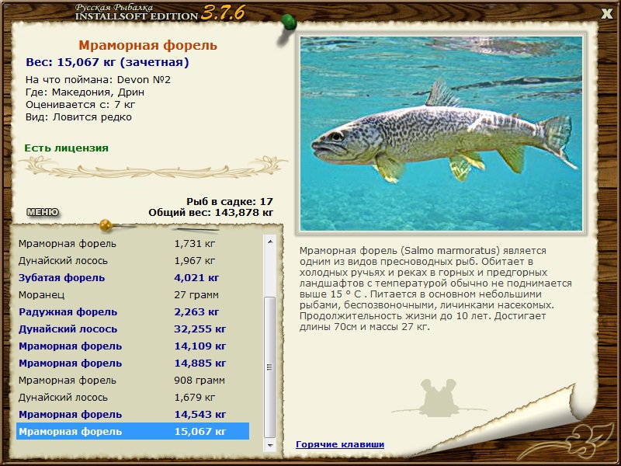
Task: Click the yellow pushpin on fish list
Action: [106, 225]
